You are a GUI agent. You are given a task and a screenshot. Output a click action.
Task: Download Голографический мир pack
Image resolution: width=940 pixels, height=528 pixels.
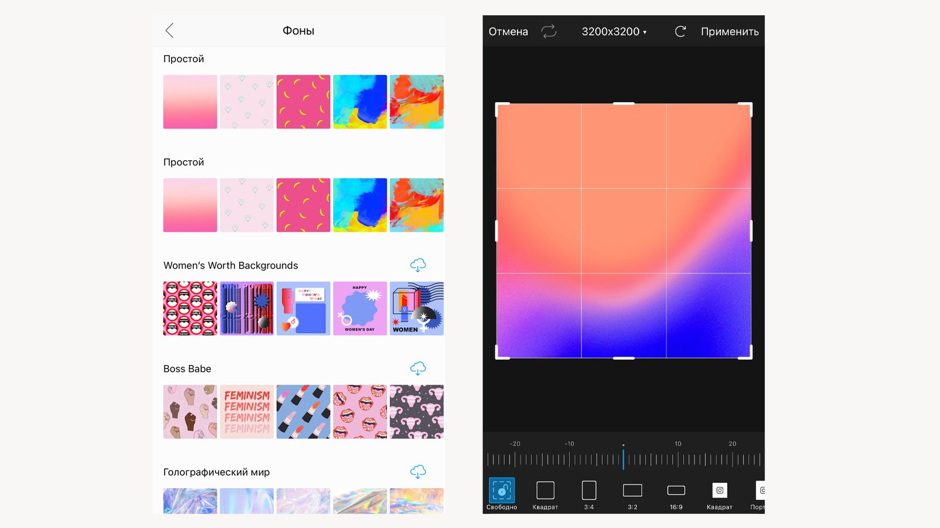pyautogui.click(x=418, y=472)
